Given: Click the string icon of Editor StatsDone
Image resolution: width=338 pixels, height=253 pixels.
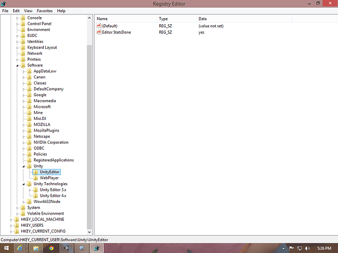Looking at the screenshot, I should 99,32.
